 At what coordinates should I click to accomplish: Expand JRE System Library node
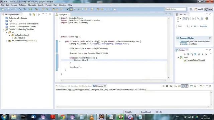(7, 41)
